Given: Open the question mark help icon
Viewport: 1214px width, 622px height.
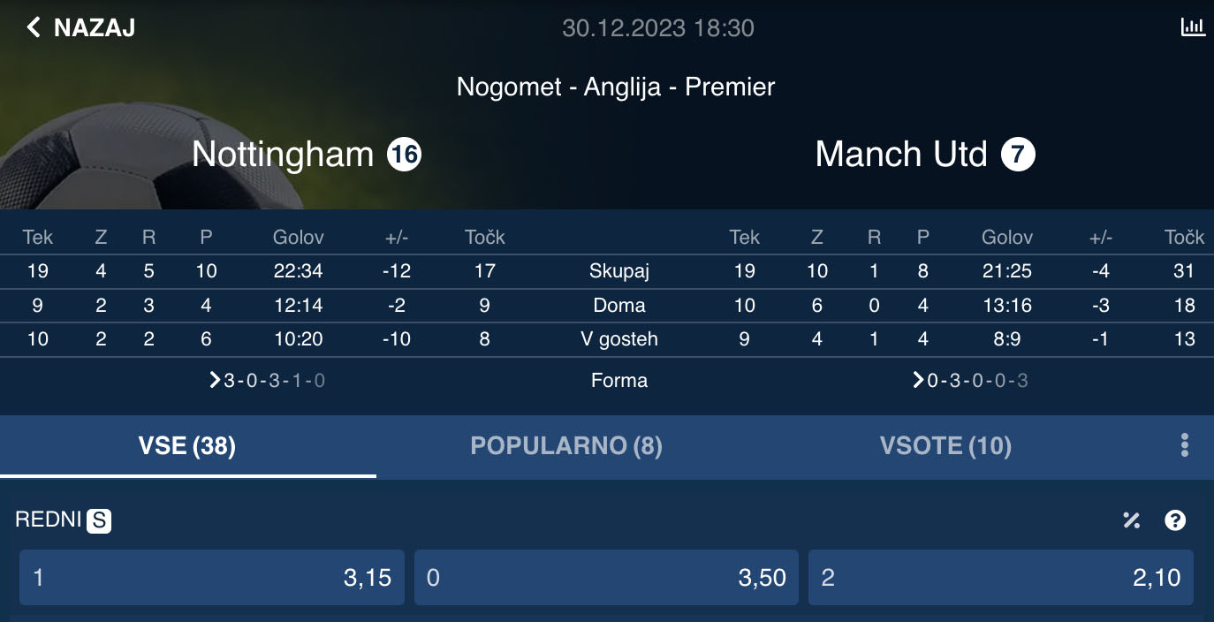Looking at the screenshot, I should (1175, 520).
